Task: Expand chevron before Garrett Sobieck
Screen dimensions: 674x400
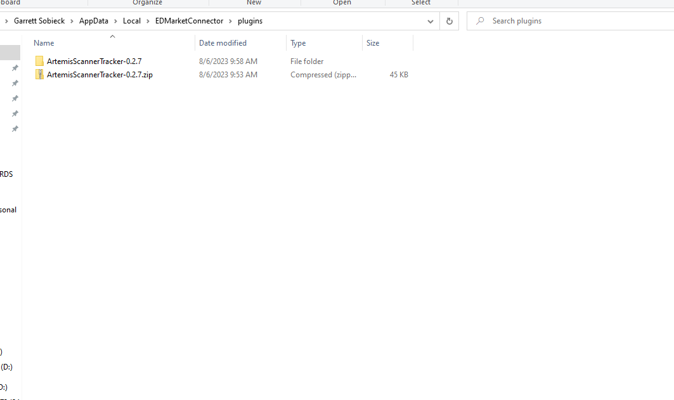Action: (x=6, y=21)
